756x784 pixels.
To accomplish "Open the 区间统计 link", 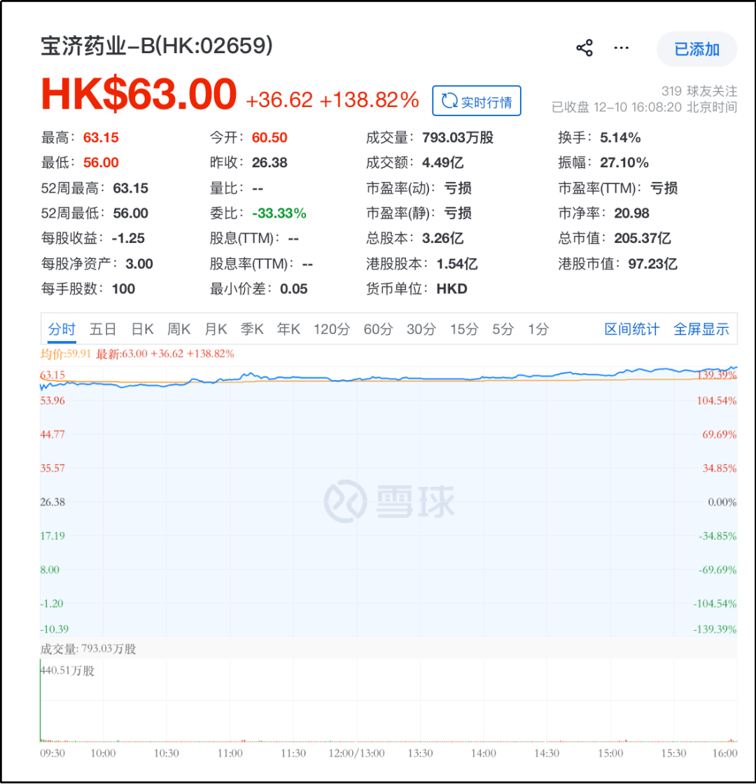I will (x=631, y=329).
